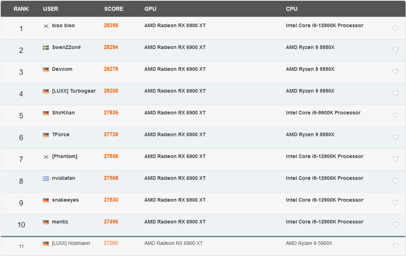Select CPU cell in mantiz row
406x256 pixels.
[x=325, y=222]
